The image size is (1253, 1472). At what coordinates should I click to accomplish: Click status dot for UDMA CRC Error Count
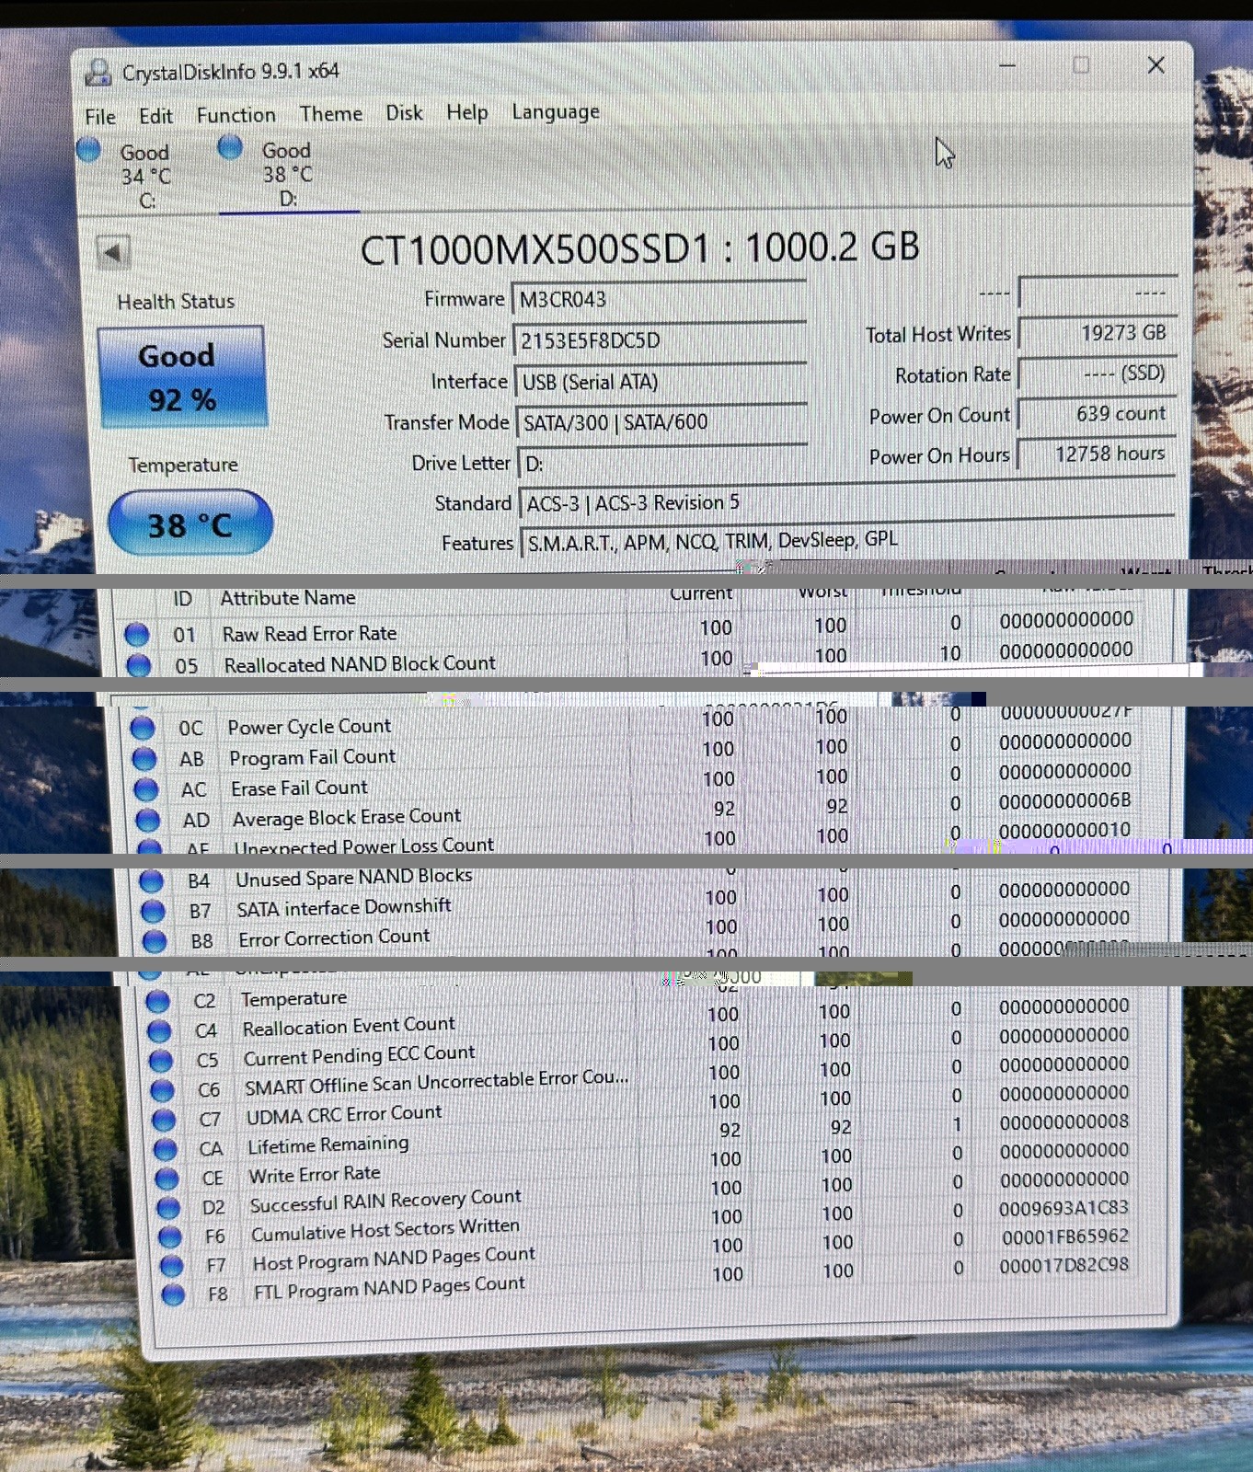pos(165,1119)
